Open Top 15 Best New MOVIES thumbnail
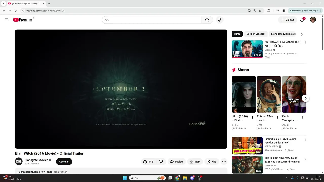Viewport: 324px width, 182px height. (247, 165)
